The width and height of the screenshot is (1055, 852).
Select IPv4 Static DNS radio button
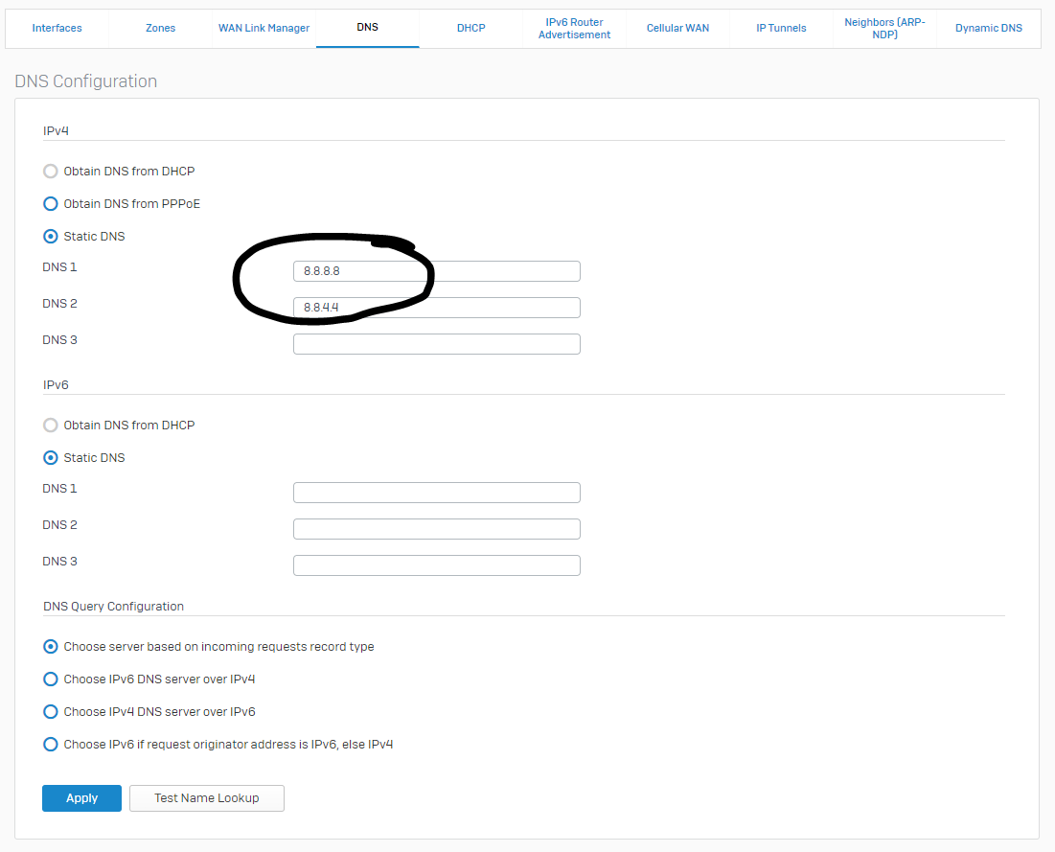[51, 236]
